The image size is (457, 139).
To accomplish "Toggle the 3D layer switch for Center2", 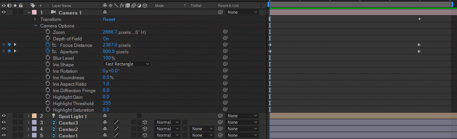I will (x=145, y=129).
